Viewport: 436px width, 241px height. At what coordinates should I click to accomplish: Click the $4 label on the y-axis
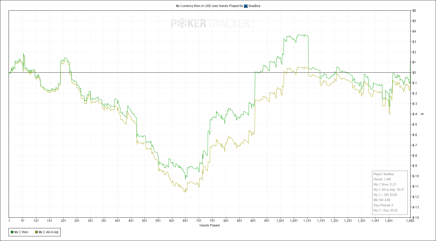pos(414,31)
